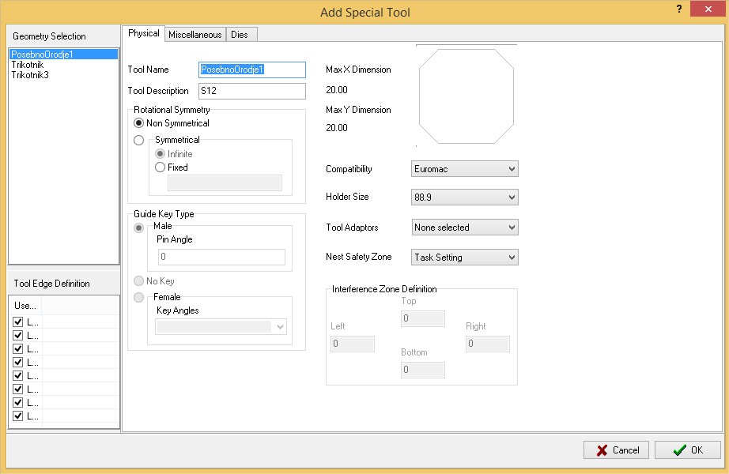The image size is (729, 474).
Task: Select the Symmetrical radio button
Action: point(139,141)
